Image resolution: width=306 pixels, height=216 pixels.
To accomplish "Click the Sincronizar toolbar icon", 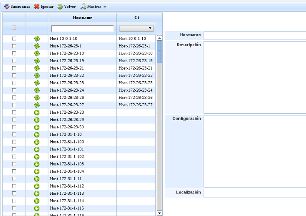I will 6,7.
